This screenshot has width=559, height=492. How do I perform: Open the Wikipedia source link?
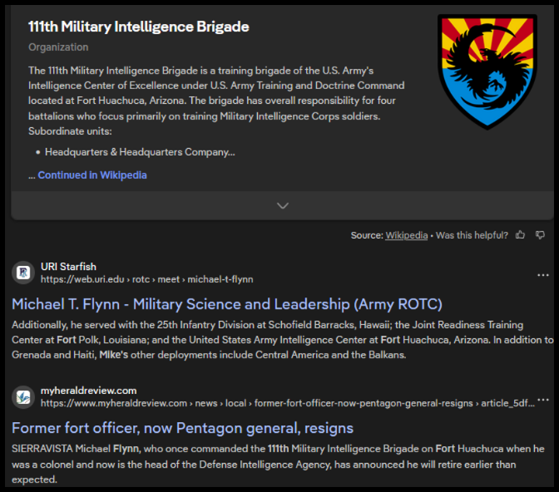click(x=404, y=235)
